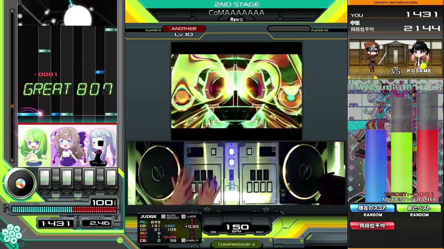This screenshot has height=249, width=444.
Task: Click the PG 645 count row
Action: 151,222
